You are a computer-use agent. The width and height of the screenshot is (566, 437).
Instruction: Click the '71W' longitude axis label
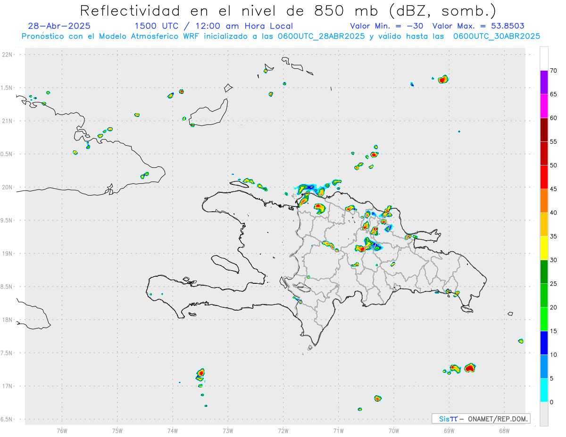[338, 430]
